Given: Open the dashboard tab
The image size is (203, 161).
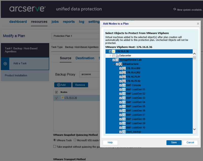Looking at the screenshot, I should (x=18, y=22).
